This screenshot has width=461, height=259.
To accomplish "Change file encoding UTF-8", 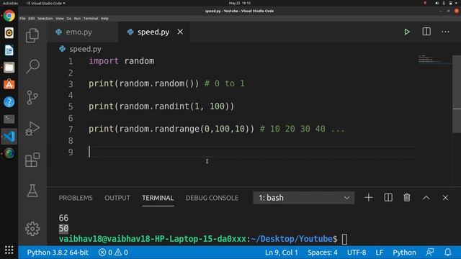I will 357,253.
